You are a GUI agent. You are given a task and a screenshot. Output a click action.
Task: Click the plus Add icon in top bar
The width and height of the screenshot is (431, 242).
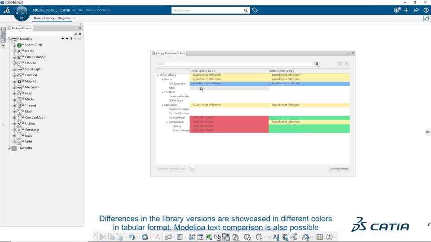pyautogui.click(x=406, y=10)
